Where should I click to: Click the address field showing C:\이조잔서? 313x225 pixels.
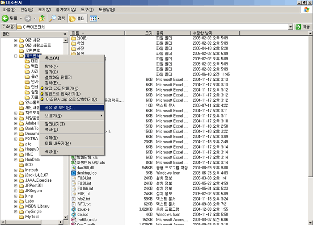point(152,27)
